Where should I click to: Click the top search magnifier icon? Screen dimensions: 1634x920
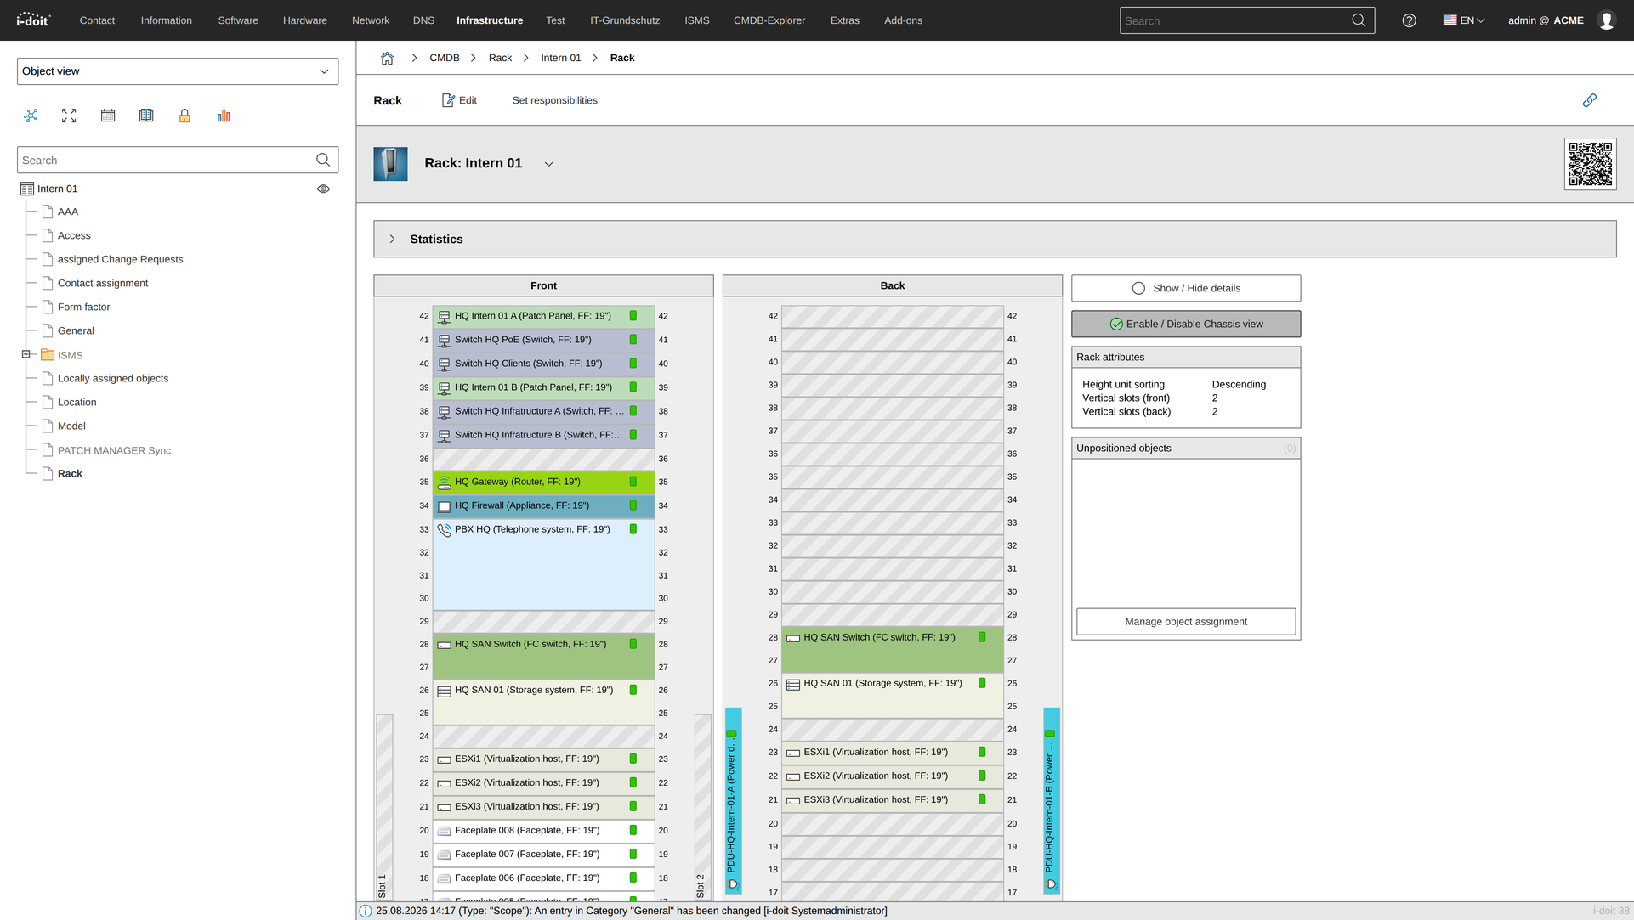click(x=1359, y=20)
